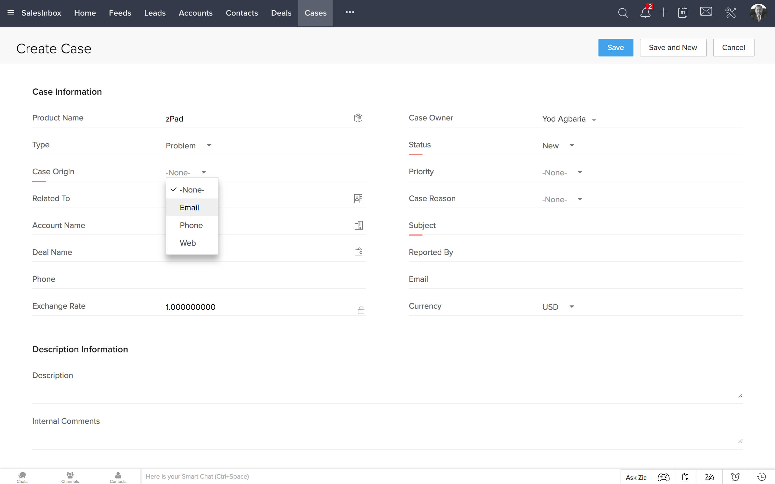Image resolution: width=775 pixels, height=484 pixels.
Task: Open Contacts in bottom bar
Action: pos(118,477)
